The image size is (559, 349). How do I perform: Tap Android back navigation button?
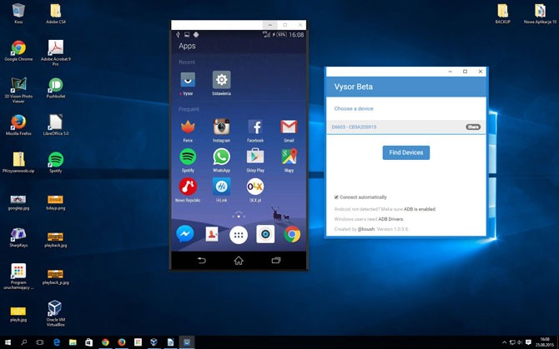click(x=201, y=261)
